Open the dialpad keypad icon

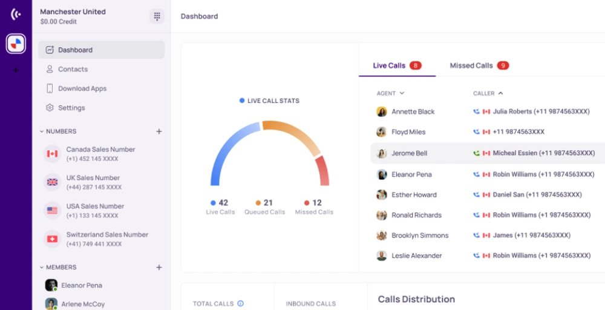tap(157, 16)
